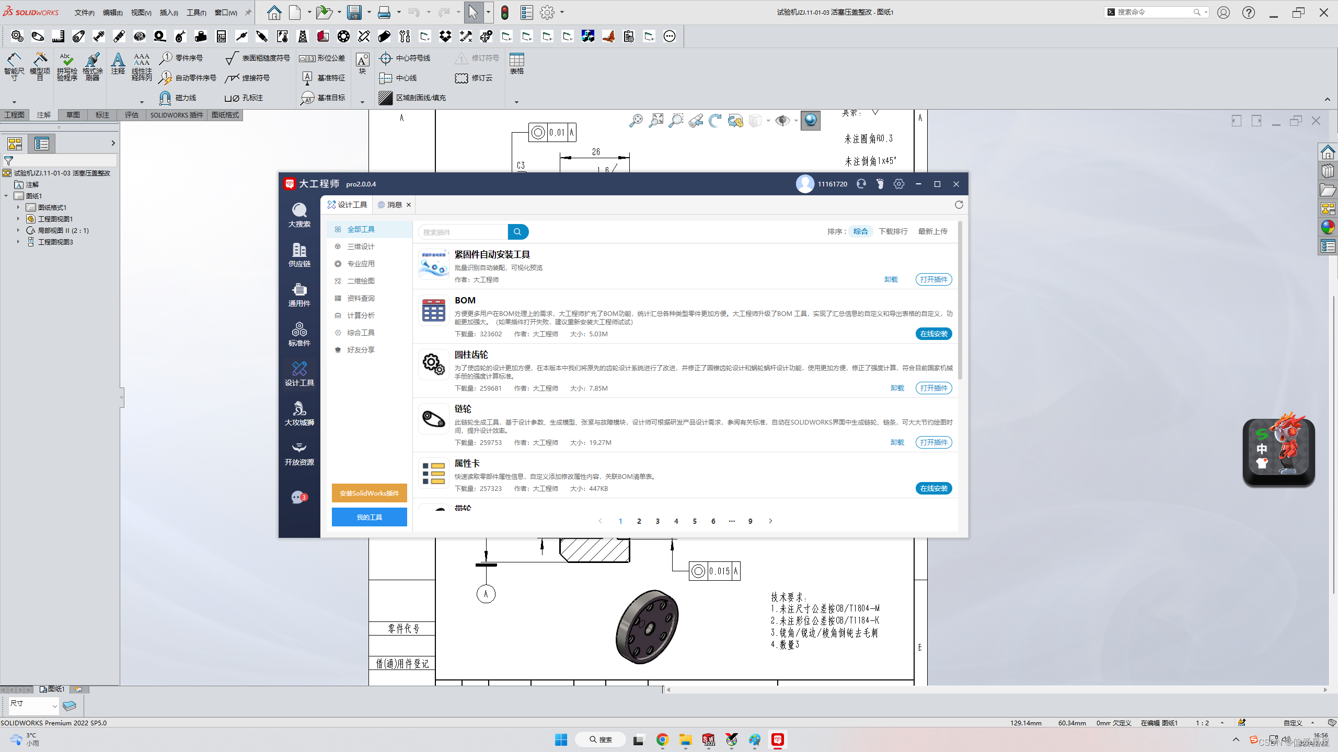Expand the 局部视图 II tree node
The image size is (1338, 752).
(x=18, y=230)
